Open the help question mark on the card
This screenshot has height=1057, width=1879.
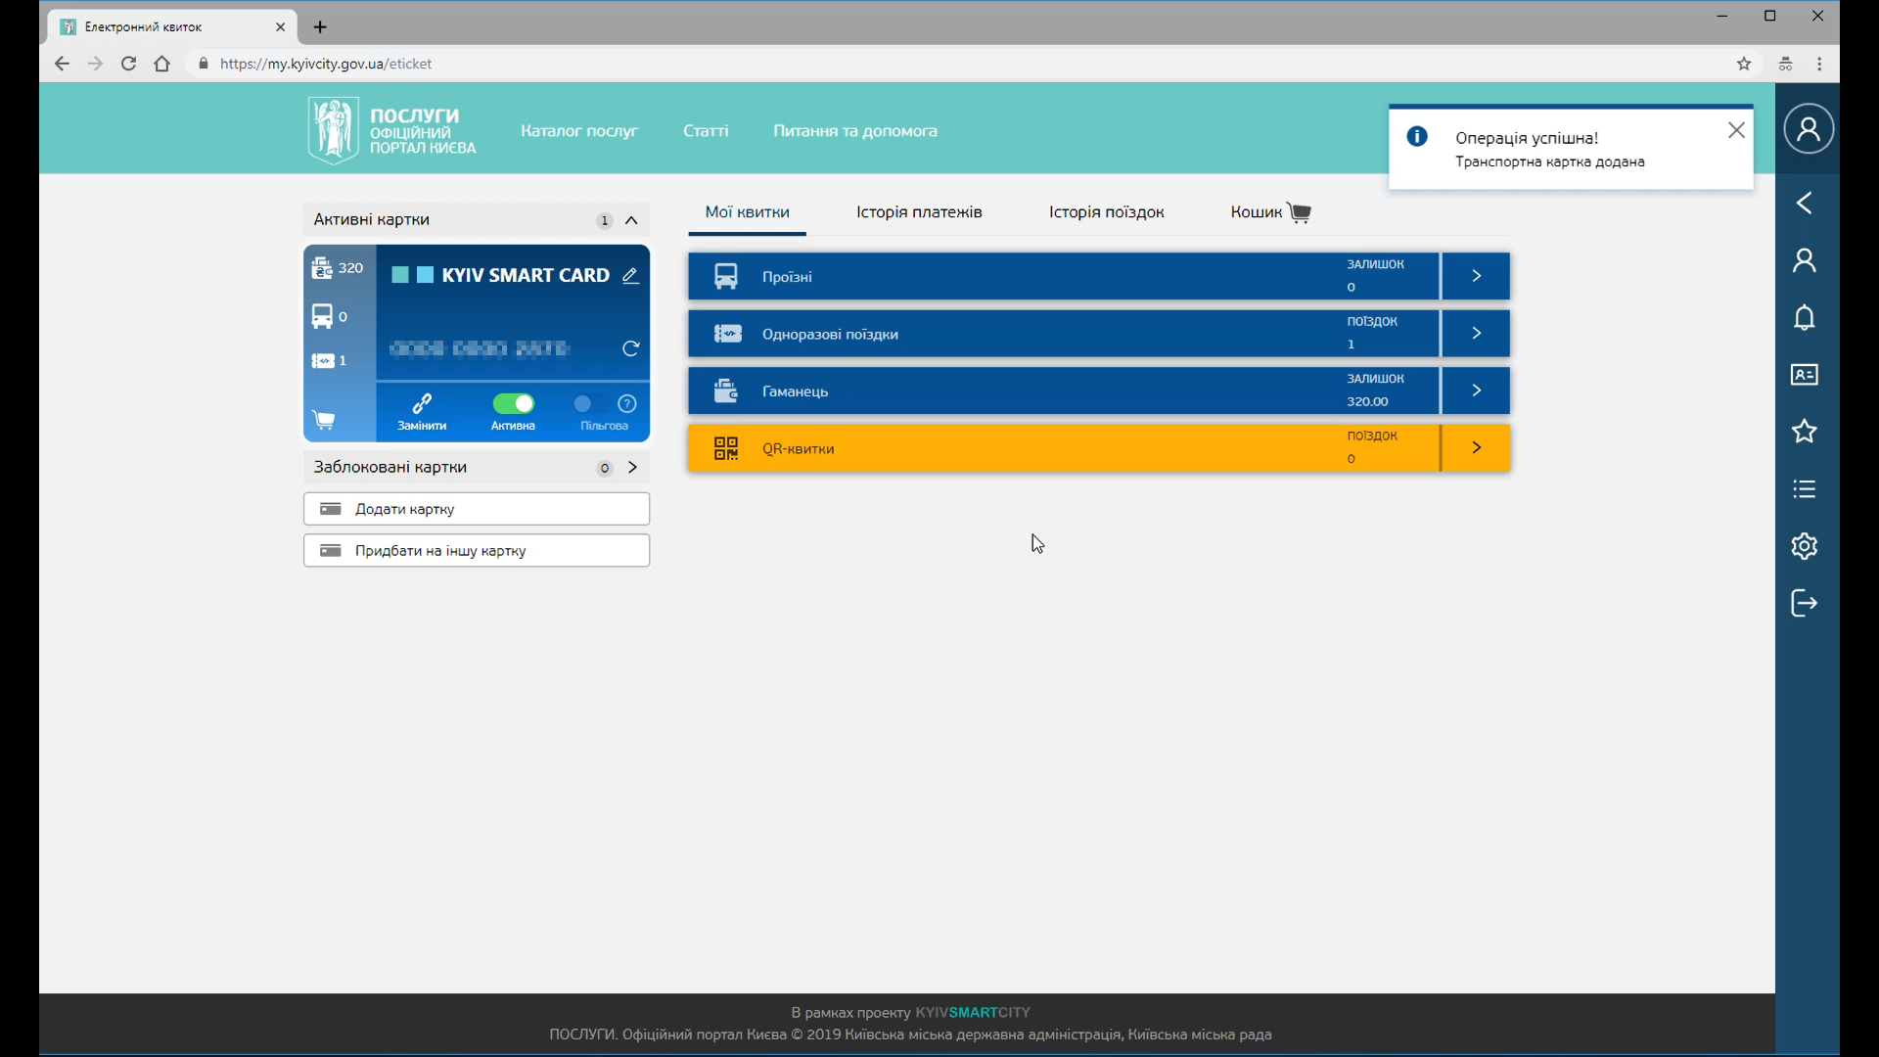[x=627, y=404]
